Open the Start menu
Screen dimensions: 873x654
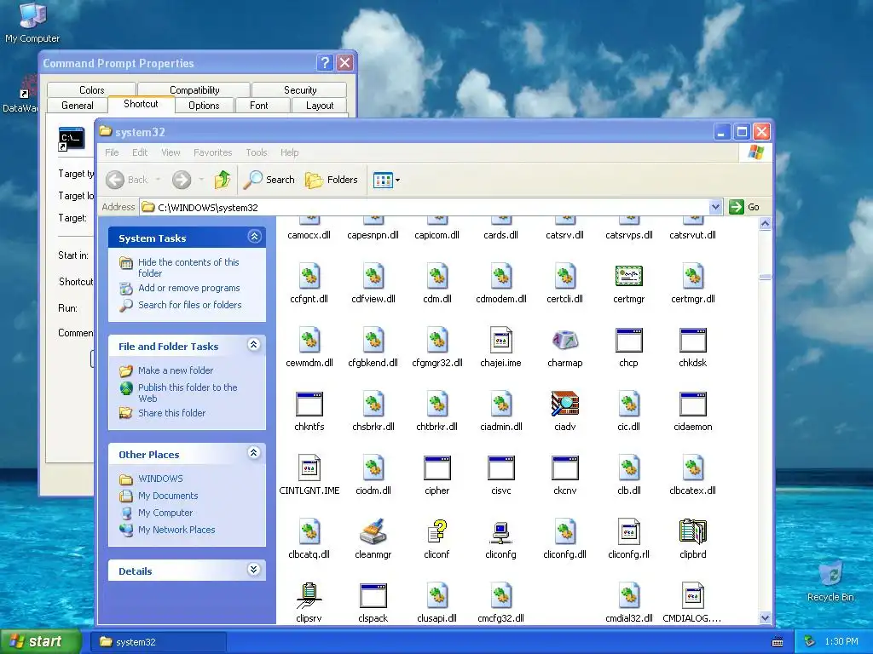click(40, 641)
